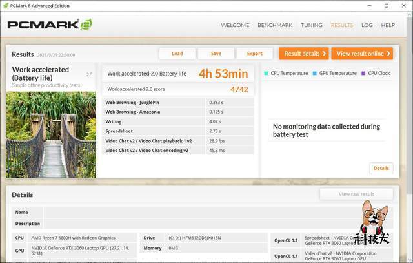Open monitoring Details button
The height and width of the screenshot is (263, 413).
click(x=381, y=168)
